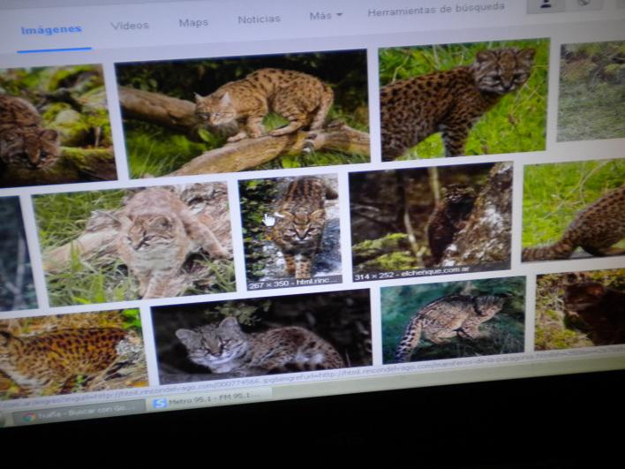Switch to the Vídeos tab

click(130, 26)
